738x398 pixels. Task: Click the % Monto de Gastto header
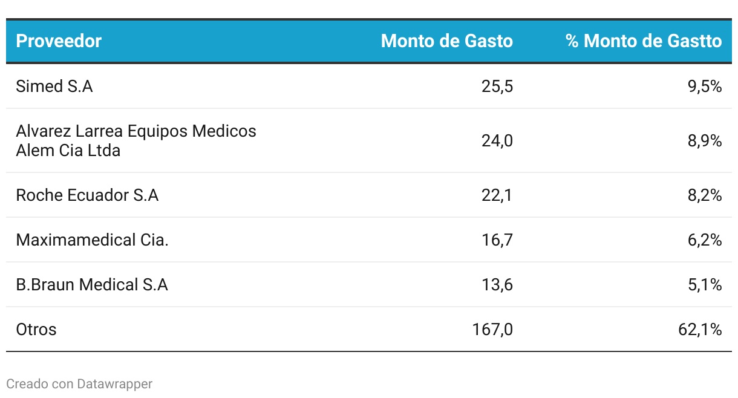point(644,41)
